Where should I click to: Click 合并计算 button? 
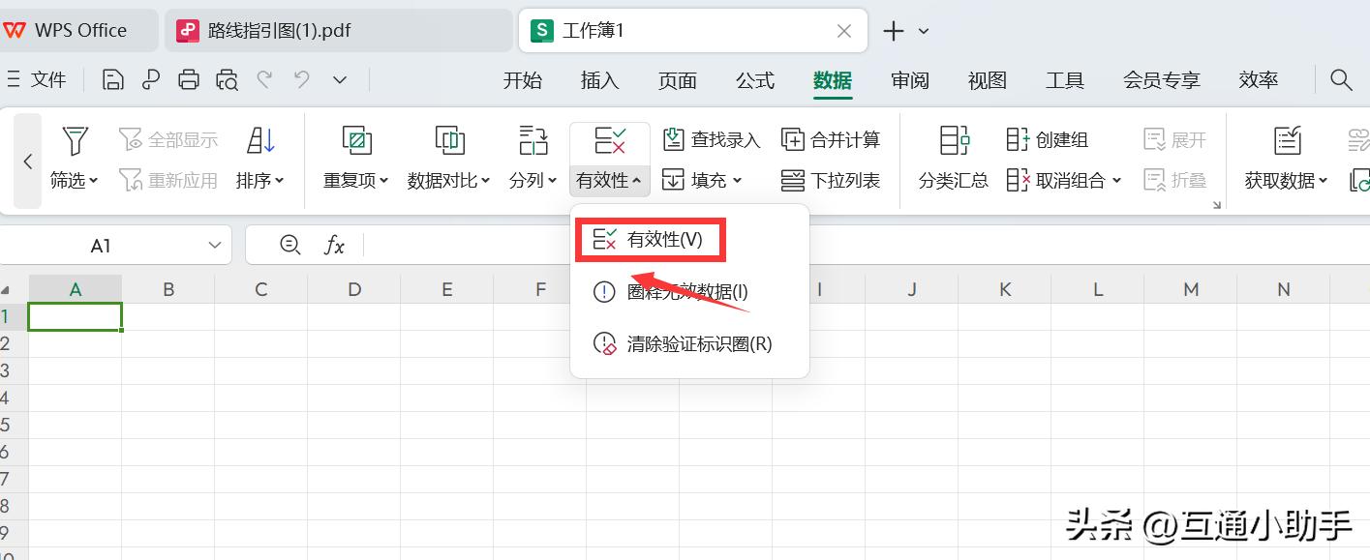point(831,140)
